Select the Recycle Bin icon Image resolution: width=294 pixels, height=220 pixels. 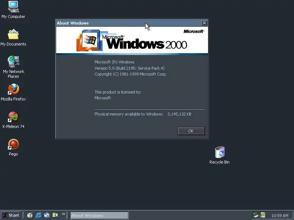point(219,155)
